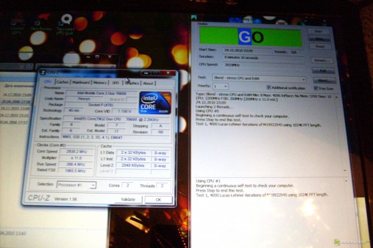
Task: Click the 'Дата изменения' column header in explorer
Action: point(19,86)
